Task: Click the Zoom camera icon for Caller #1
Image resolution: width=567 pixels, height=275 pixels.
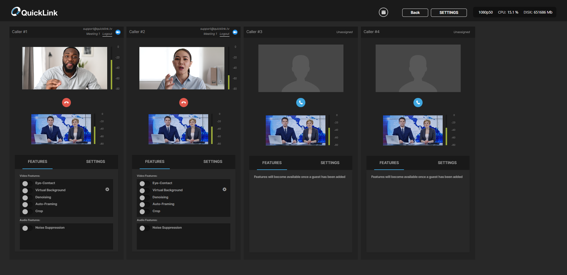Action: [118, 32]
